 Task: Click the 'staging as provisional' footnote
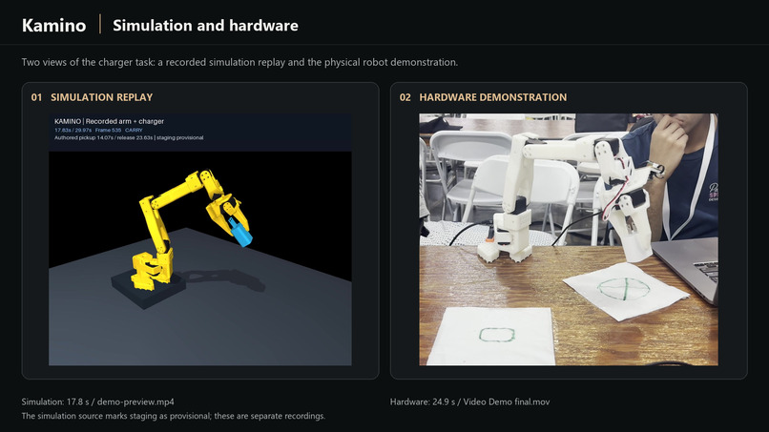(x=173, y=416)
